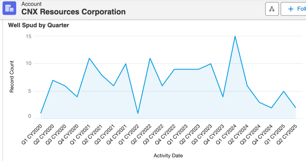
Task: Click the Q2 CY2020 axis label
Action: tap(44, 134)
